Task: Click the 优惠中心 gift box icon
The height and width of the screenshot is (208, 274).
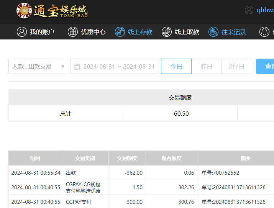Action: tap(73, 32)
